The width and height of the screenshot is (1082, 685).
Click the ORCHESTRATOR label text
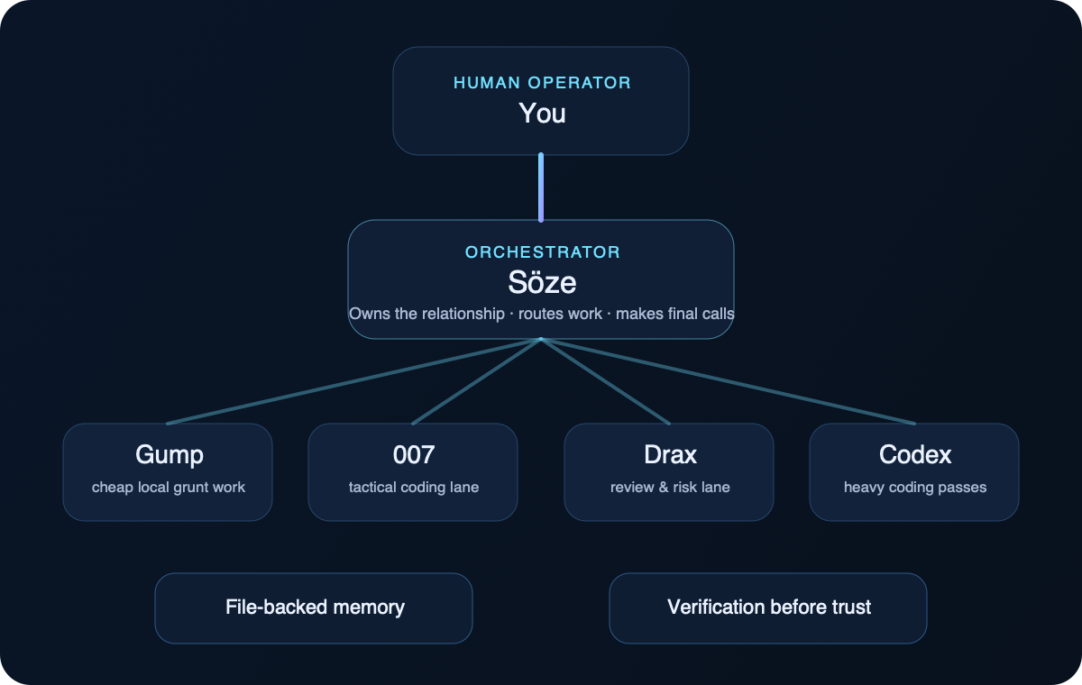tap(541, 252)
